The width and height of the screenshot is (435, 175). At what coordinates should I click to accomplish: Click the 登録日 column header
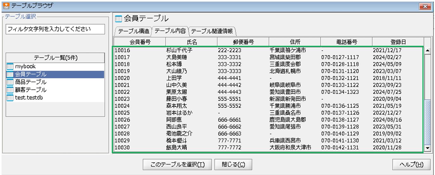click(x=398, y=42)
